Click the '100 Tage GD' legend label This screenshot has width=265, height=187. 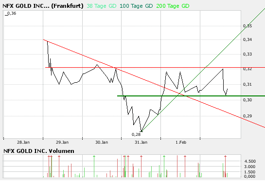click(x=136, y=6)
